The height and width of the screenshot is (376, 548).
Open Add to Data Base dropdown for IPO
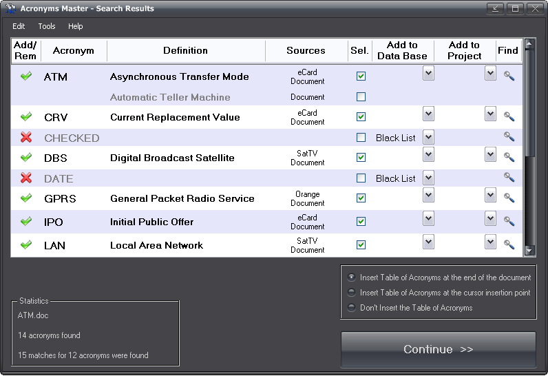(x=428, y=219)
